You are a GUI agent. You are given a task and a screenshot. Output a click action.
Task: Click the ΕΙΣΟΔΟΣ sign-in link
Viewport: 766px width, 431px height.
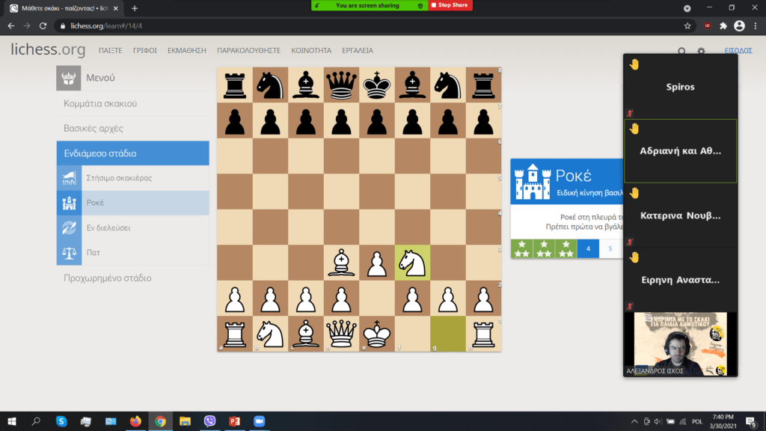[738, 50]
